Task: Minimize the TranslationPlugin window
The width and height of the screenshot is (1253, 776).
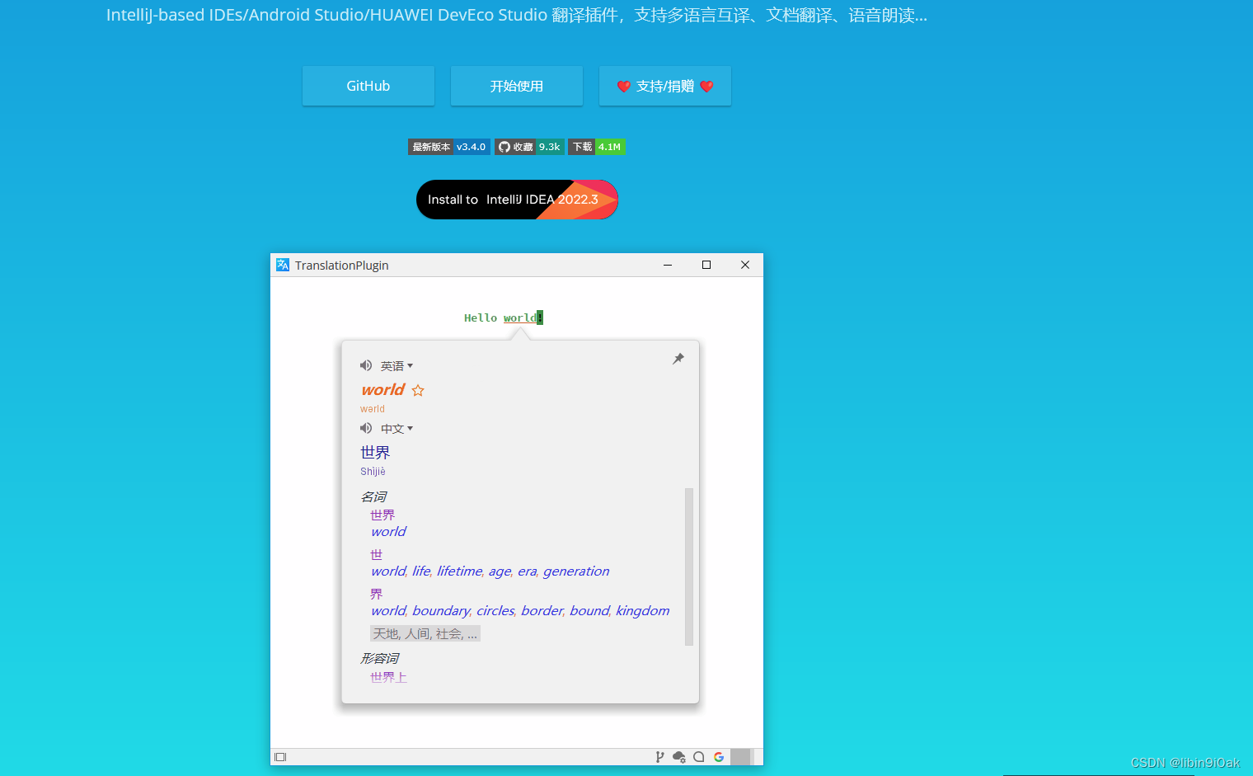Action: pos(668,265)
